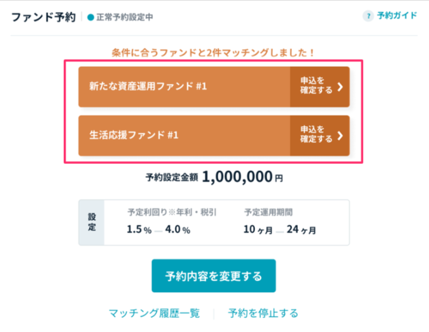
Task: Click the 設定 side label
Action: coord(91,223)
